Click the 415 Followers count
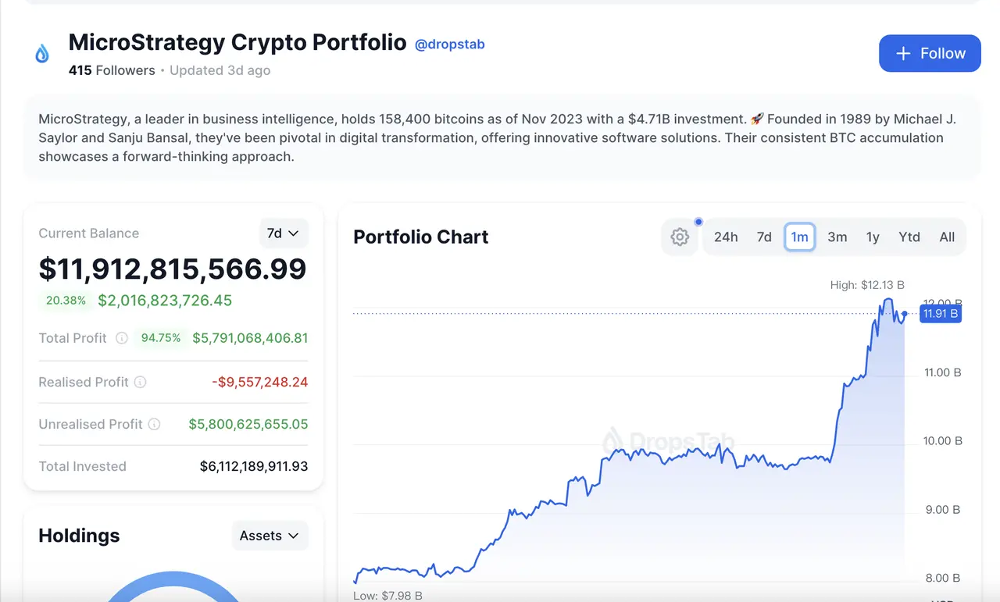Screen dimensions: 1000x602 [112, 70]
